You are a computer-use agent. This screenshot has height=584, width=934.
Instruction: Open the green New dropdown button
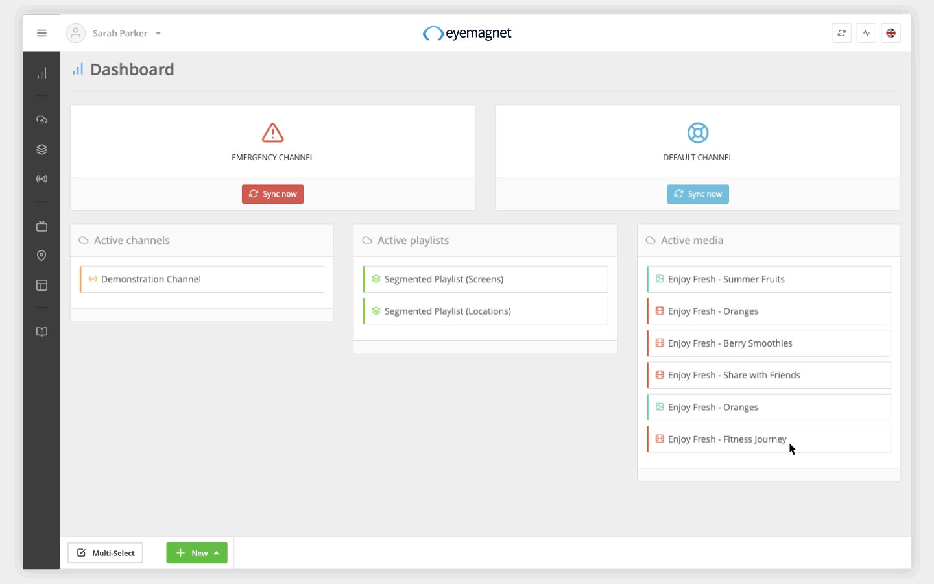(197, 553)
